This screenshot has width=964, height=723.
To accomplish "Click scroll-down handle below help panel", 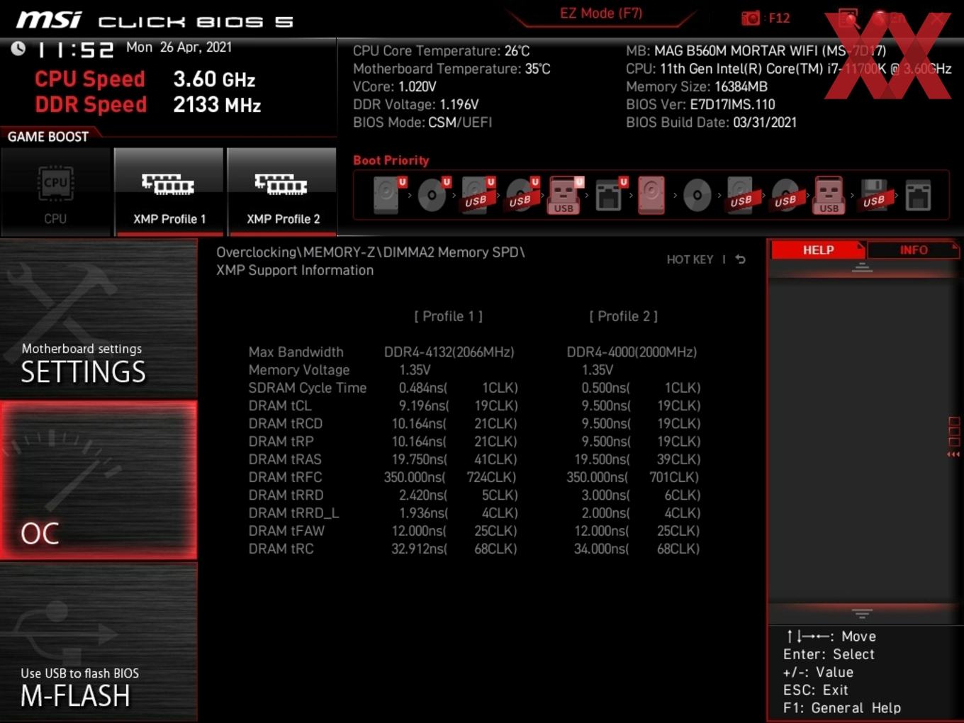I will tap(862, 613).
